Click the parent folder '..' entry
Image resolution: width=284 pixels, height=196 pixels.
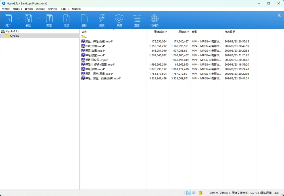tap(84, 37)
